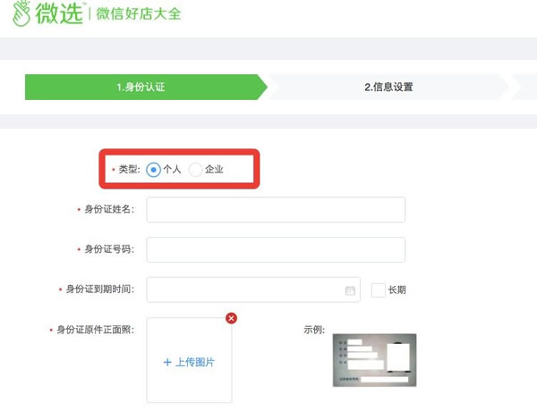Select the 企业 radio button
The height and width of the screenshot is (411, 537).
tap(195, 169)
